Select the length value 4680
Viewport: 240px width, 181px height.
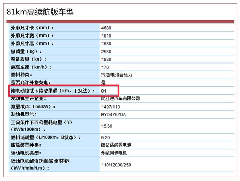pyautogui.click(x=106, y=28)
